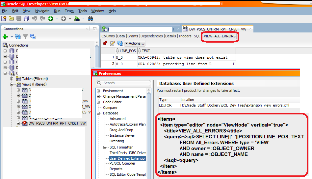
Task: Collapse the Views (Filtered) node
Action: [x=12, y=84]
